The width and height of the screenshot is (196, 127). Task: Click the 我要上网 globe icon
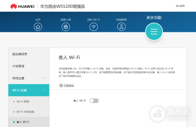click(x=66, y=27)
